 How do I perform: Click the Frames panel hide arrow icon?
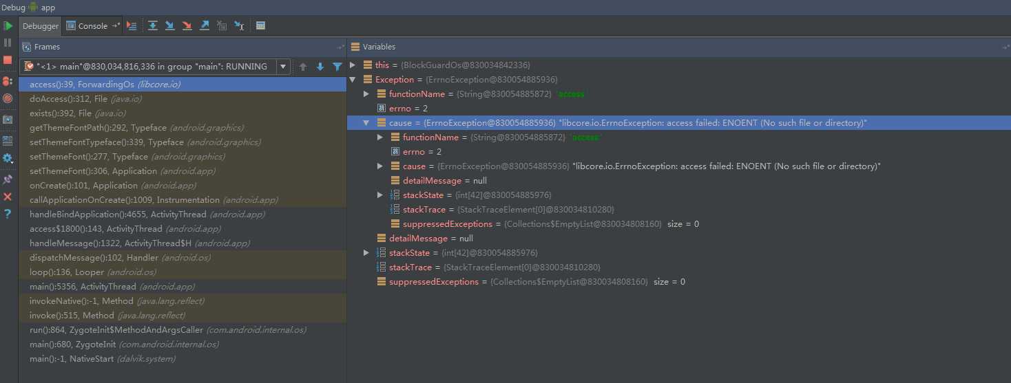point(341,47)
